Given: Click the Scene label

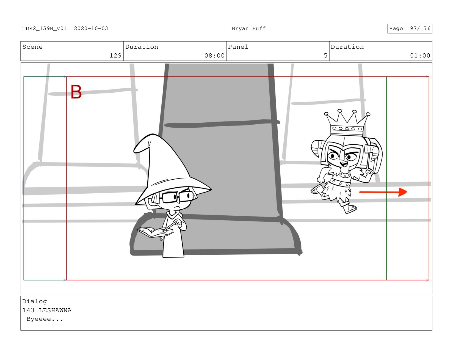Looking at the screenshot, I should click(x=32, y=47).
